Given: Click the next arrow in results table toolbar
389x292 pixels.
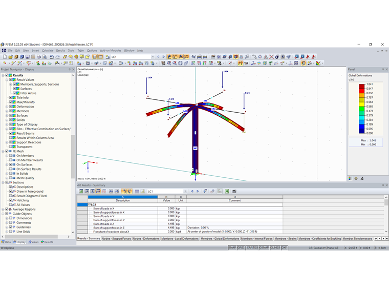Looking at the screenshot, I should coord(198,191).
